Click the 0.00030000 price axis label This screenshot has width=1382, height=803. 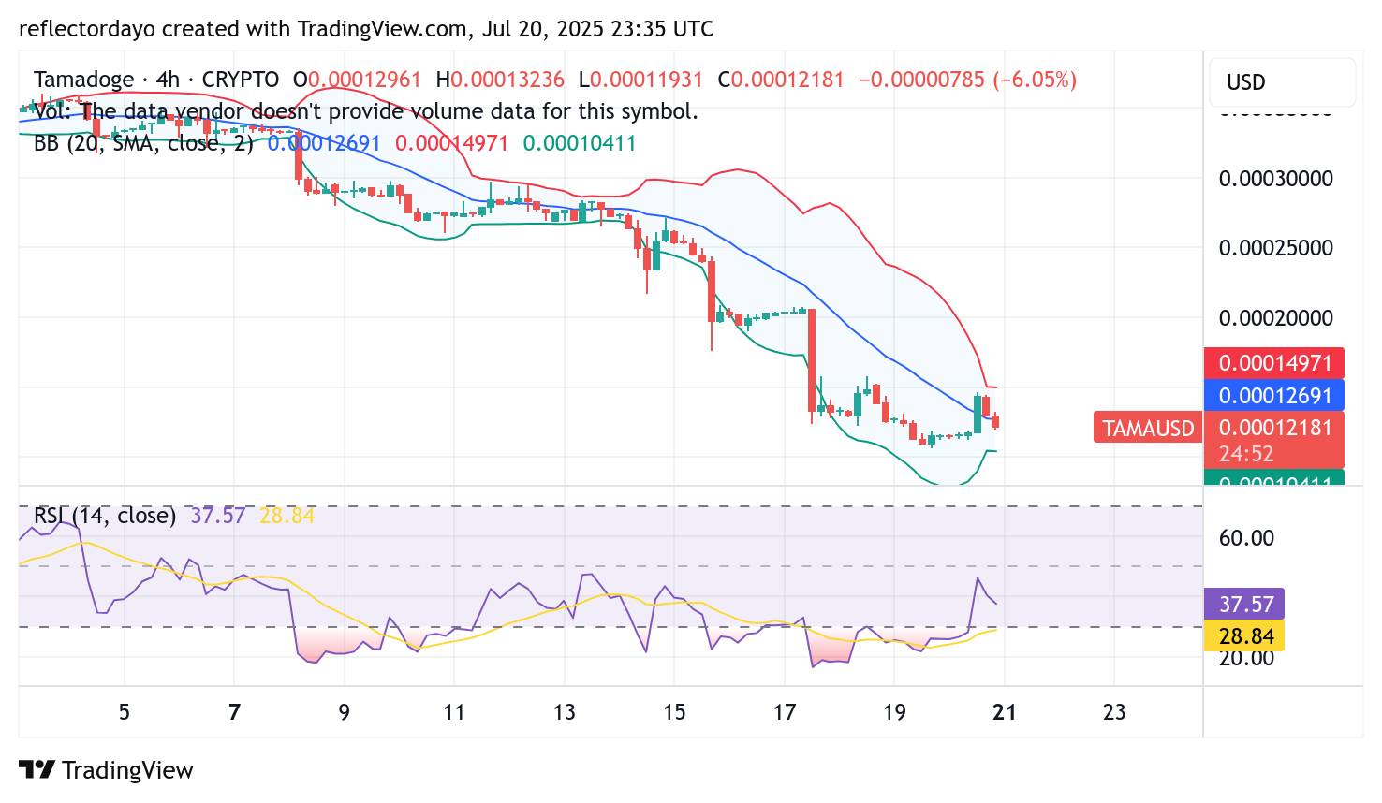1275,179
